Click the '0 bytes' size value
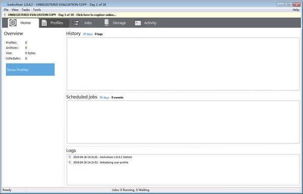This screenshot has height=194, width=303. (x=30, y=53)
